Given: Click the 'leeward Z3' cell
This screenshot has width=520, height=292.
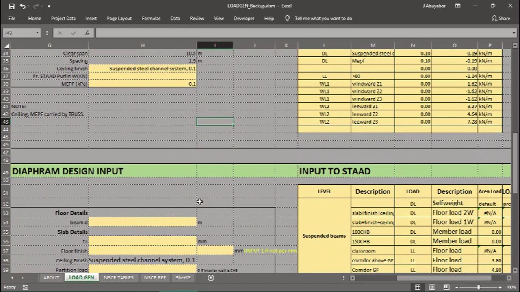Looking at the screenshot, I should [373, 122].
